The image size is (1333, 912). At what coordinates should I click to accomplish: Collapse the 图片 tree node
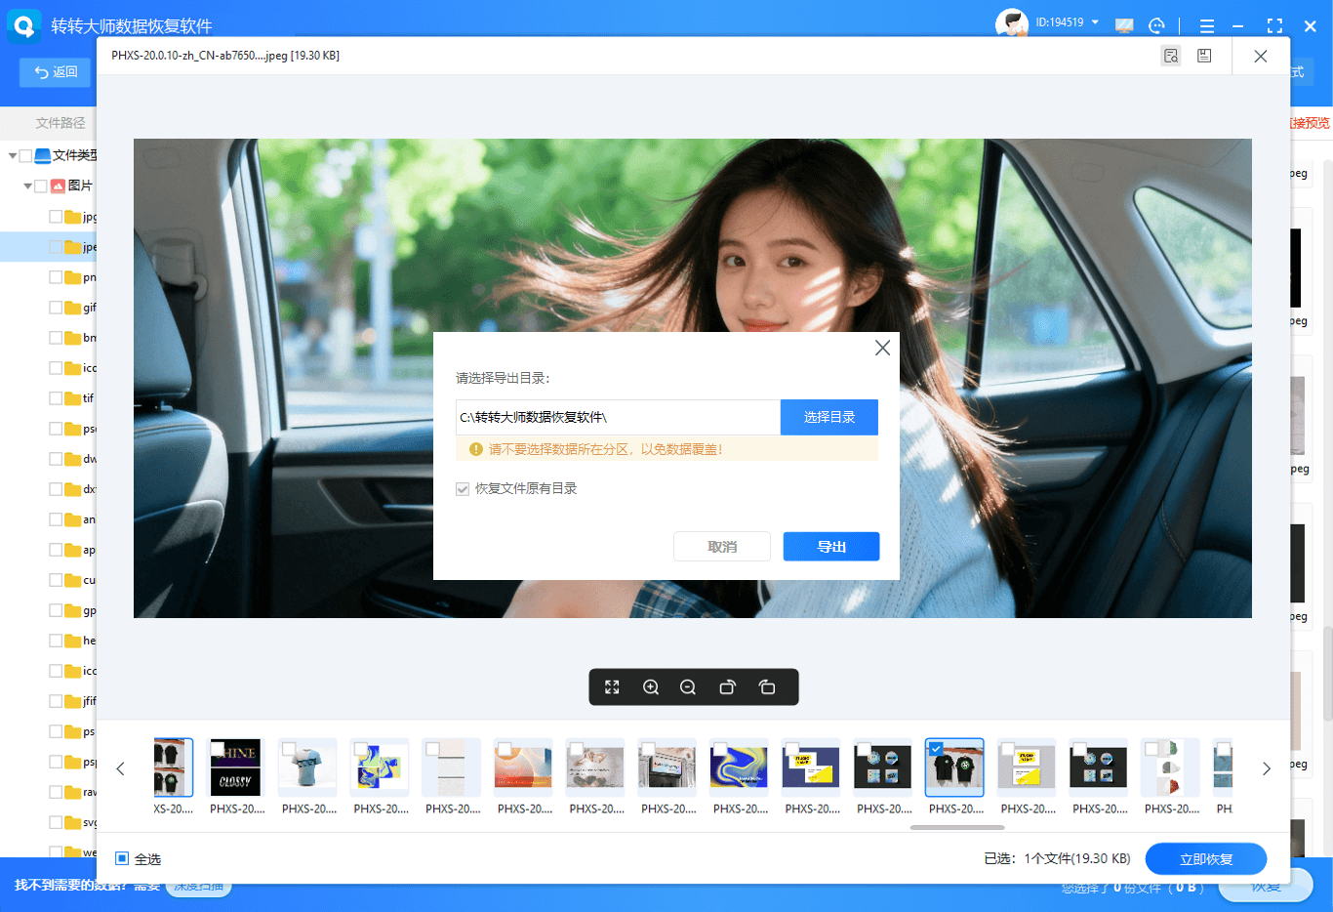coord(28,186)
